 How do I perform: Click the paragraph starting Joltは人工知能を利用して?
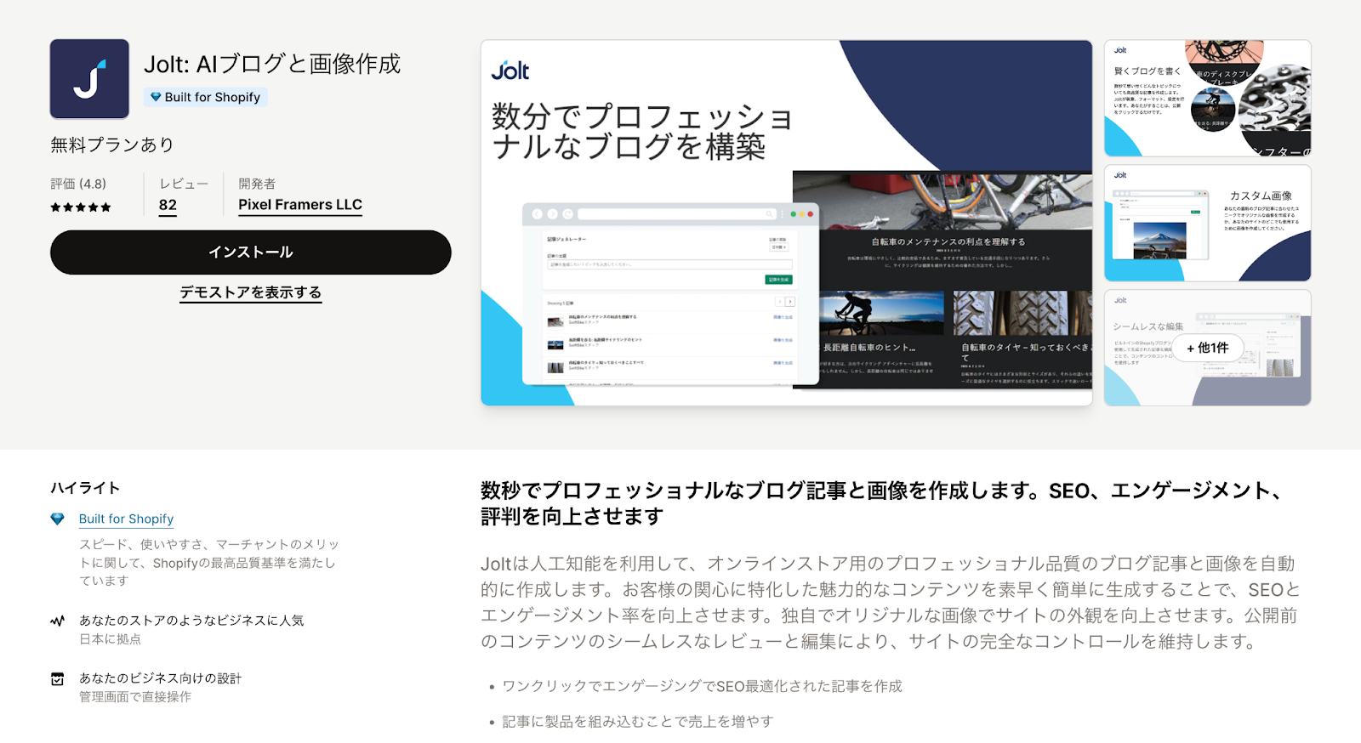pos(891,603)
